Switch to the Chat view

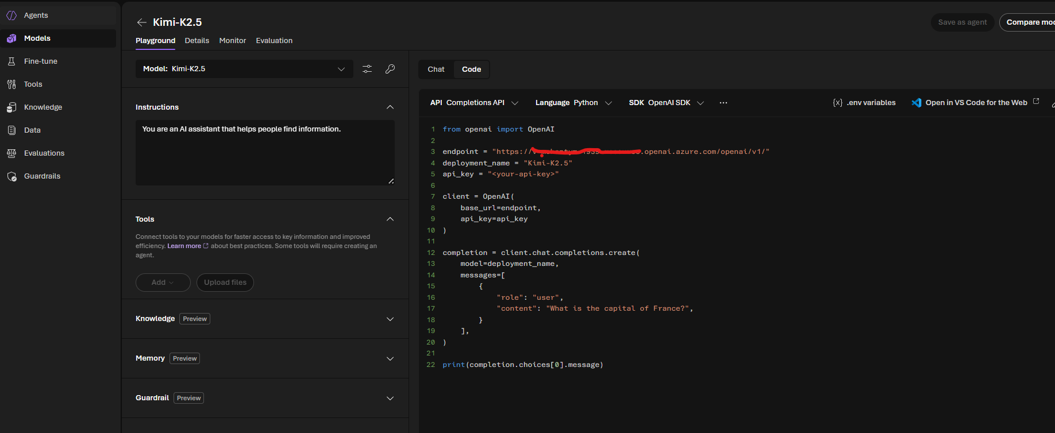(436, 69)
